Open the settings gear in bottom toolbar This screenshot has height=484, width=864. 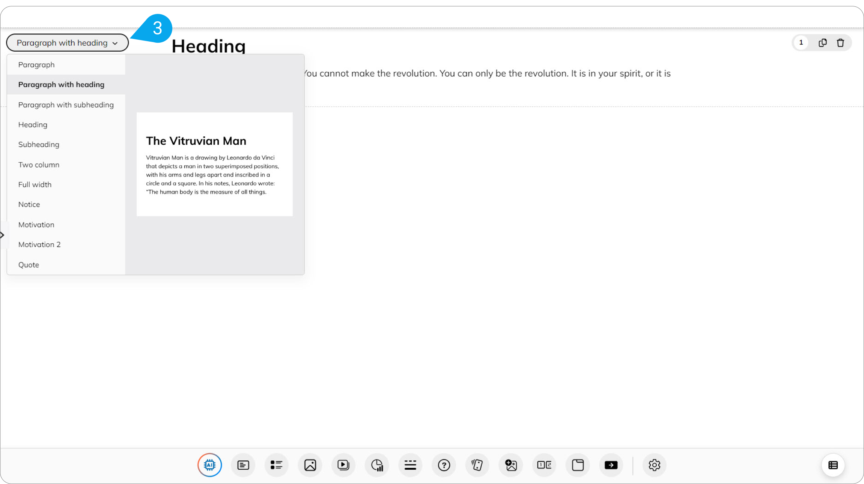click(655, 465)
